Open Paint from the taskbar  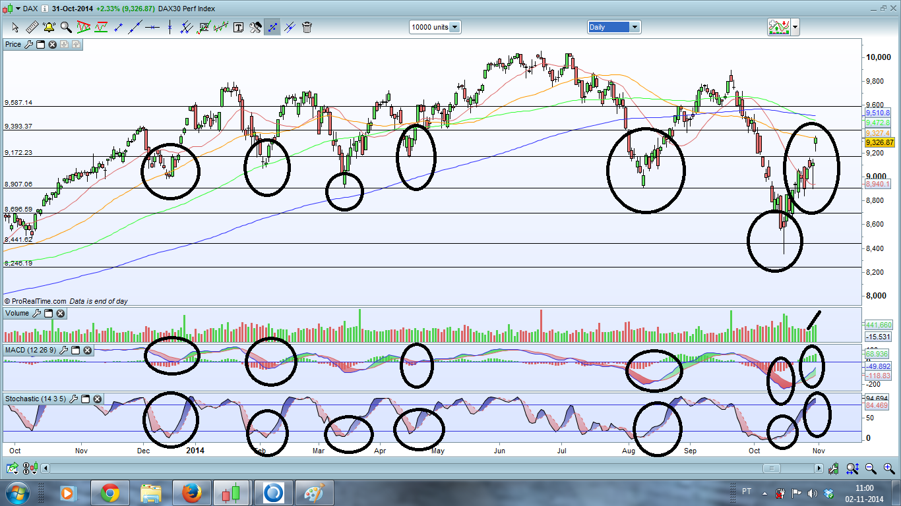click(314, 493)
